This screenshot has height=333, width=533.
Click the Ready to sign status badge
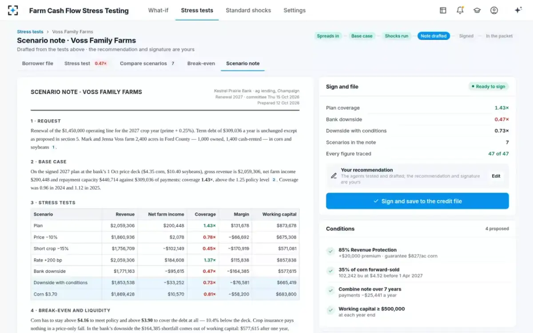[489, 87]
